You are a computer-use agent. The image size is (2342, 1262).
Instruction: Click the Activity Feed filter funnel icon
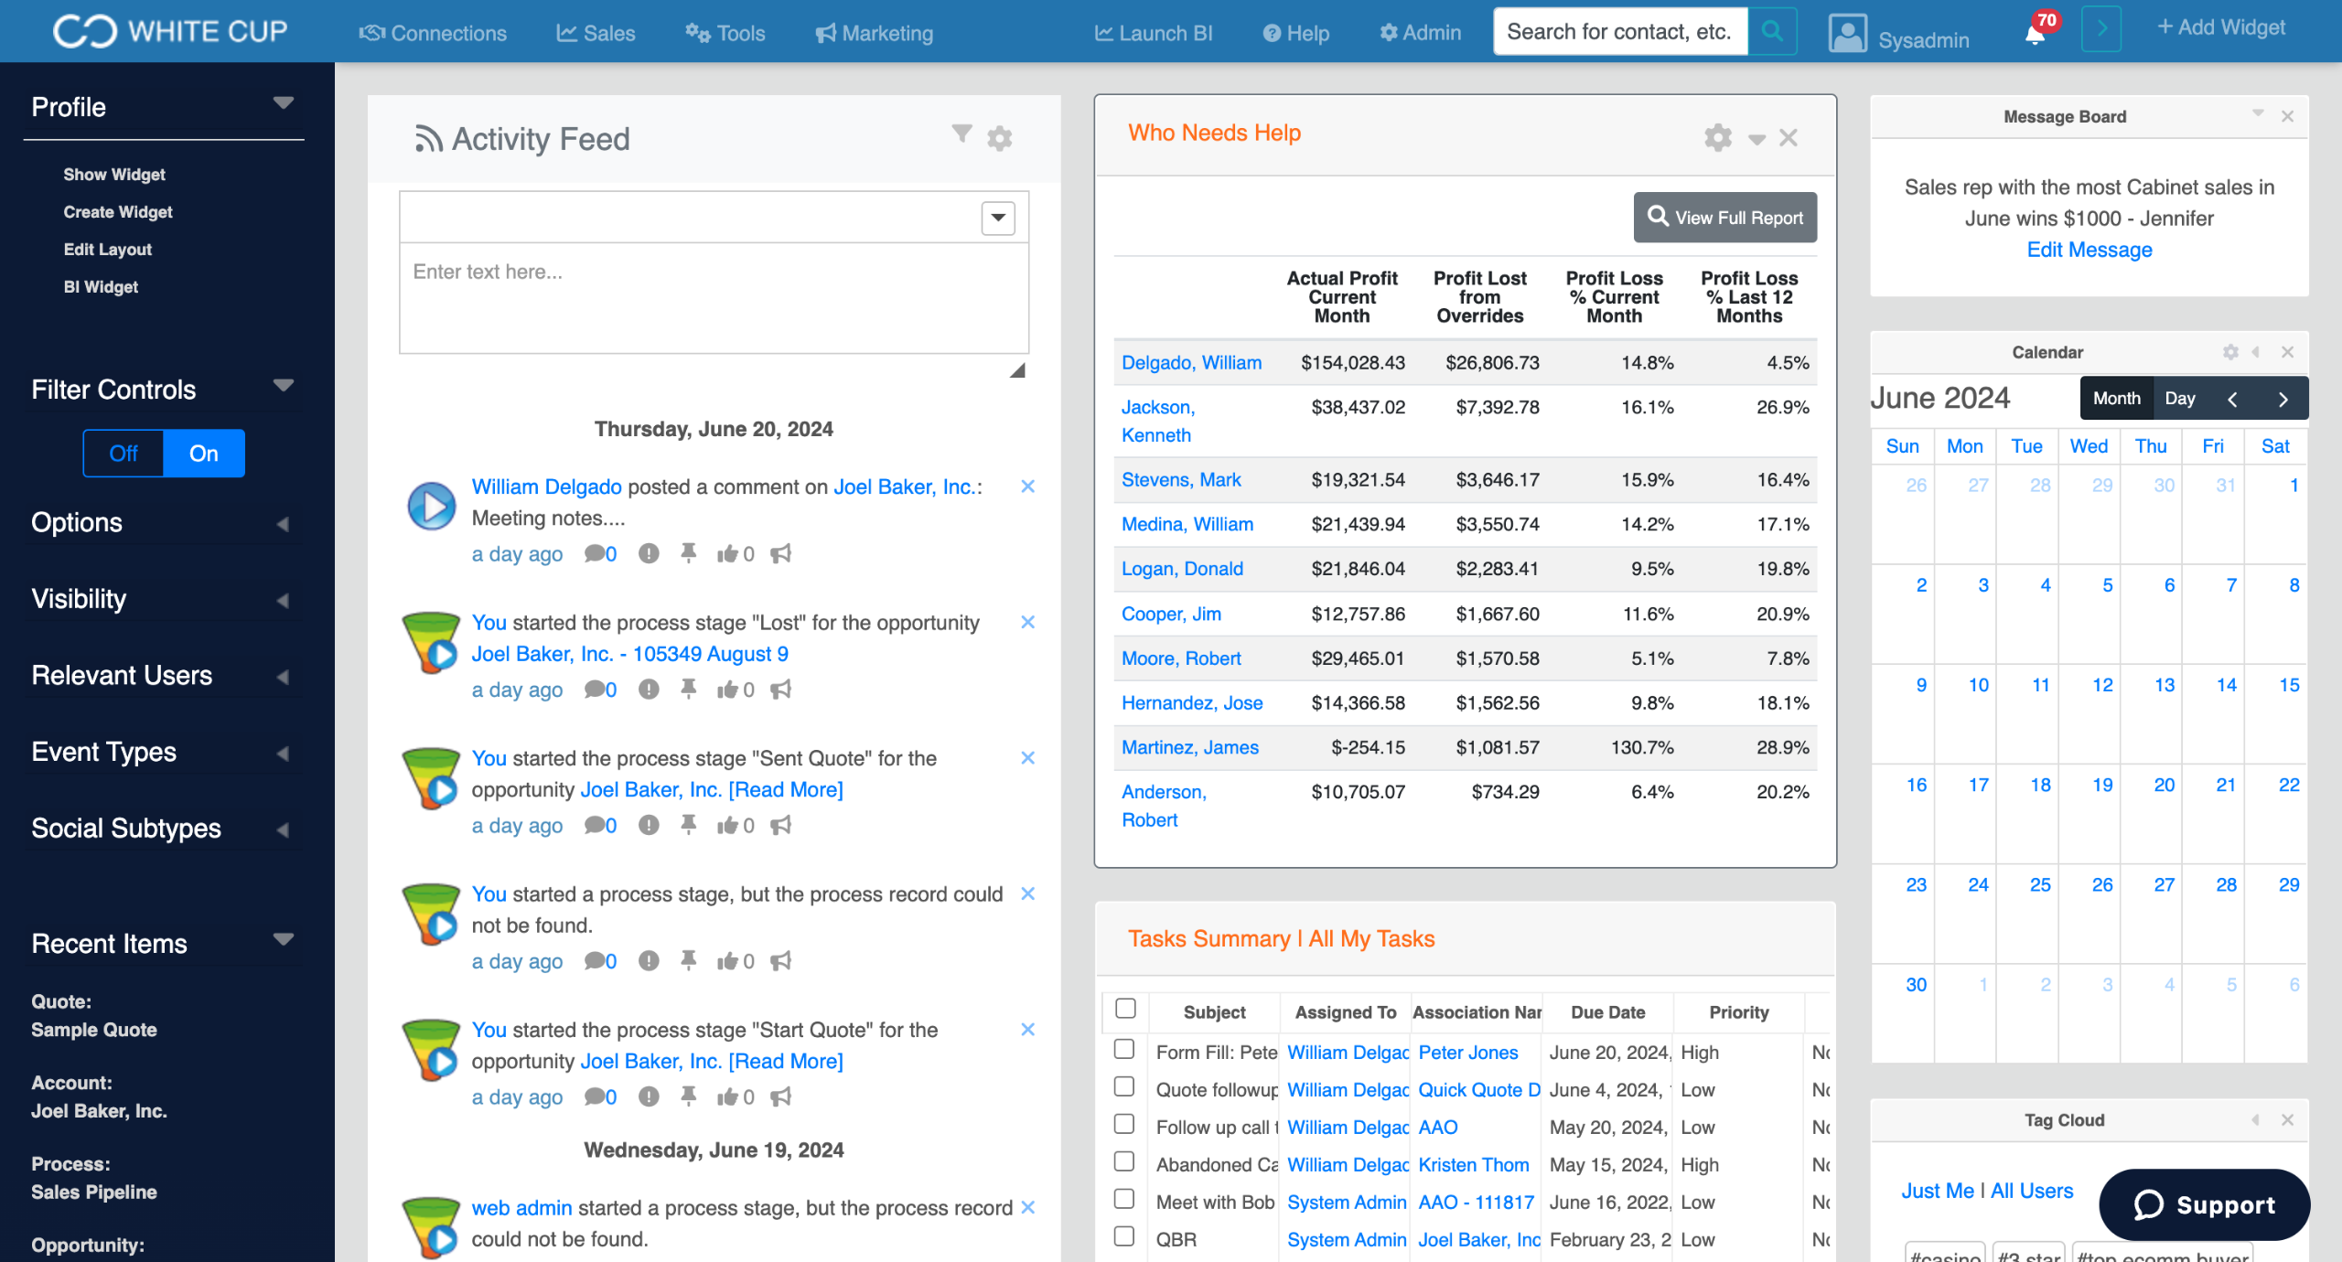coord(961,134)
